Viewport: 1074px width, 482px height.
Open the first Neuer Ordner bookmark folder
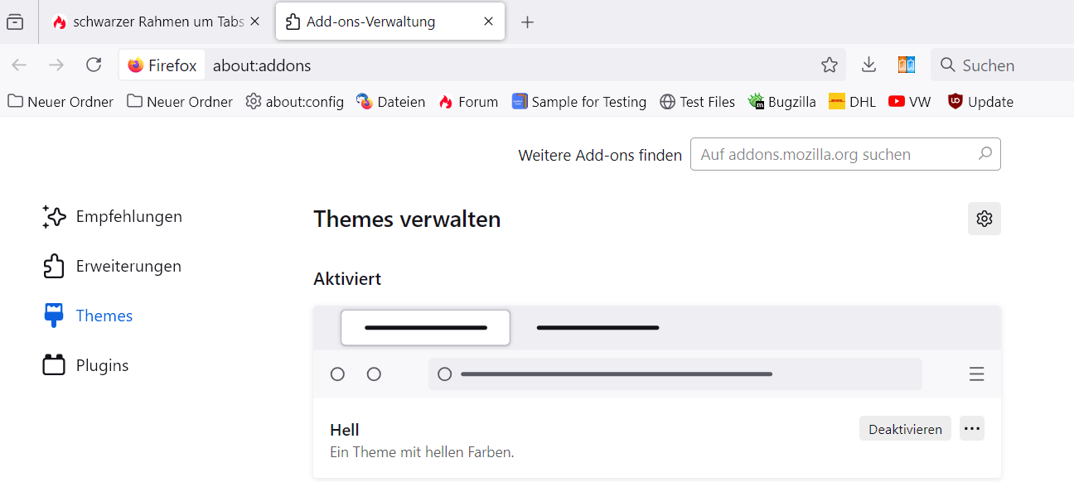coord(60,102)
